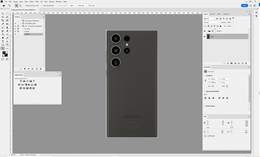Collapse the PIX - Frequency Separation set
Viewport: 260px width, 157px height.
pyautogui.click(x=21, y=26)
